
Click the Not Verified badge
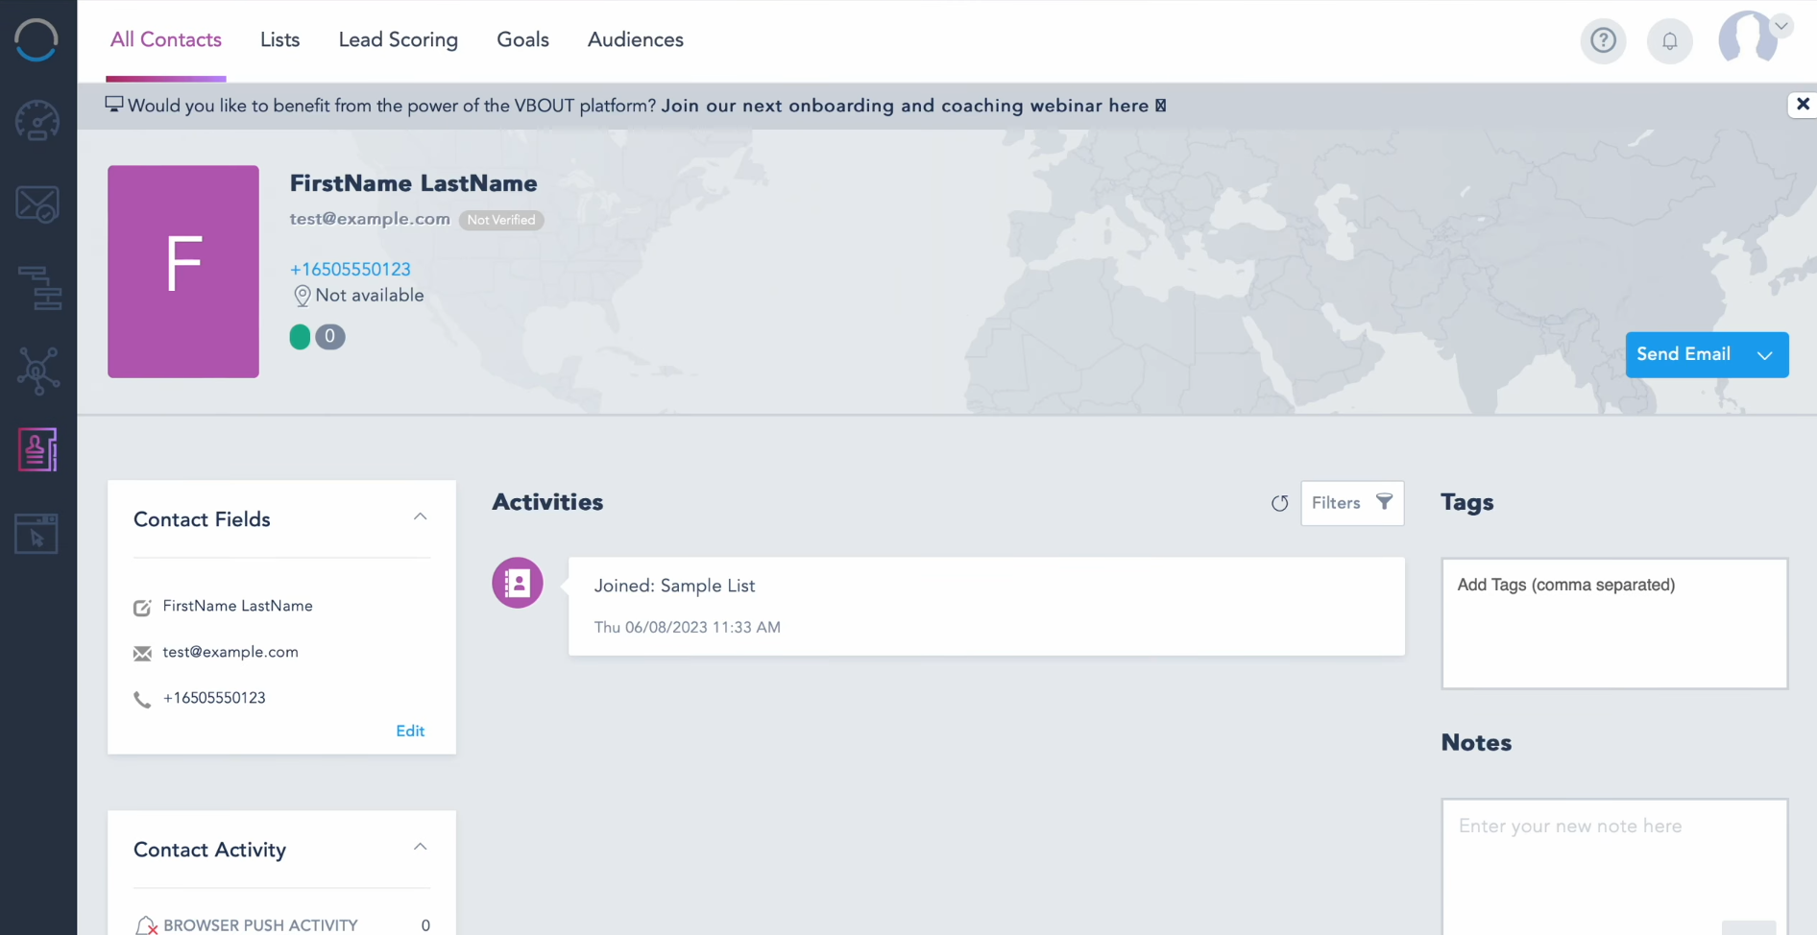click(501, 220)
